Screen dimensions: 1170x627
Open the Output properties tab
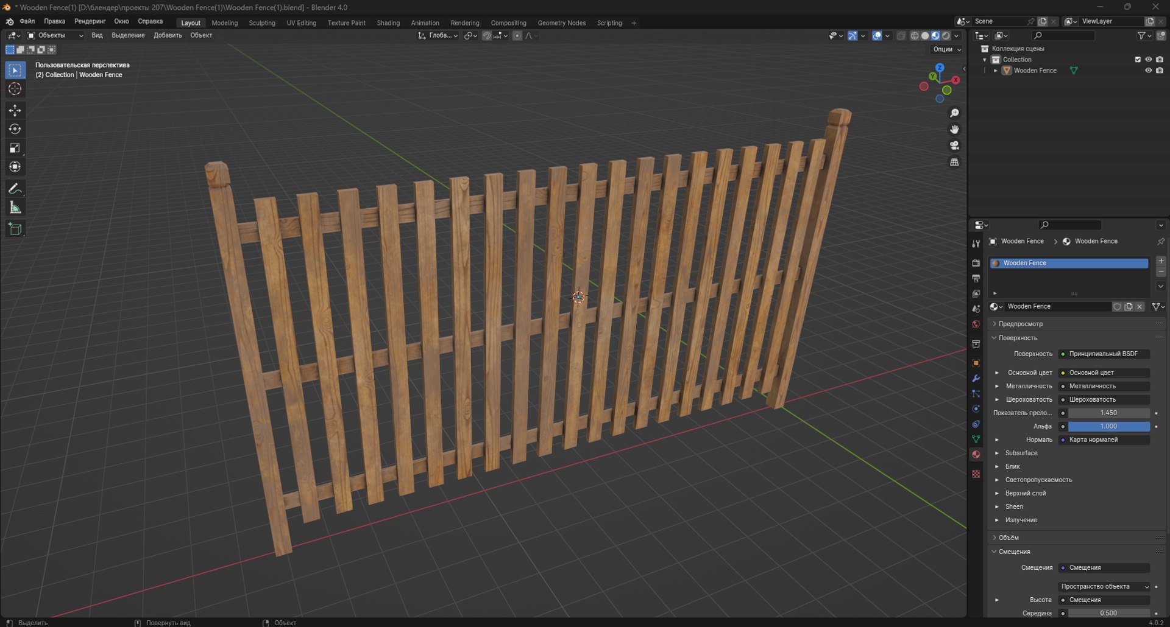[976, 278]
